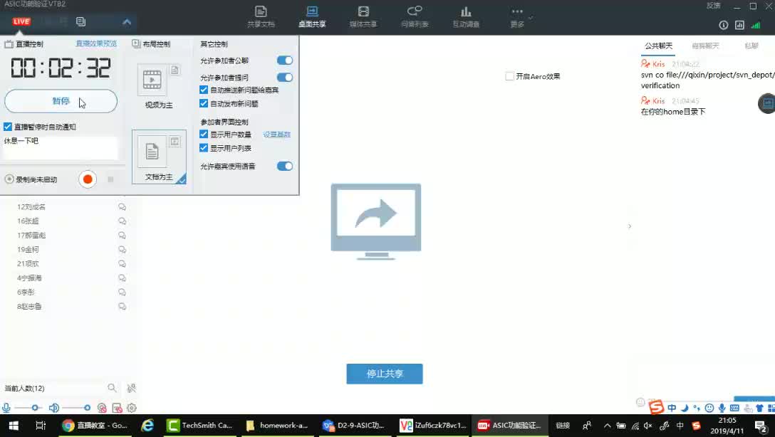Click the 休息一下吧 notification text field
Viewport: 775px width, 437px height.
[x=61, y=147]
